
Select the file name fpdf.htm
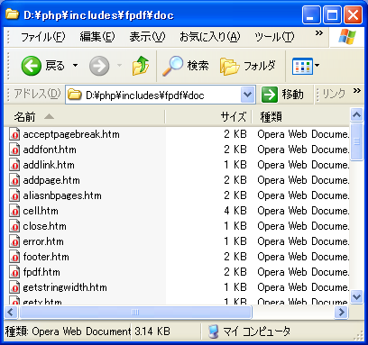[41, 272]
